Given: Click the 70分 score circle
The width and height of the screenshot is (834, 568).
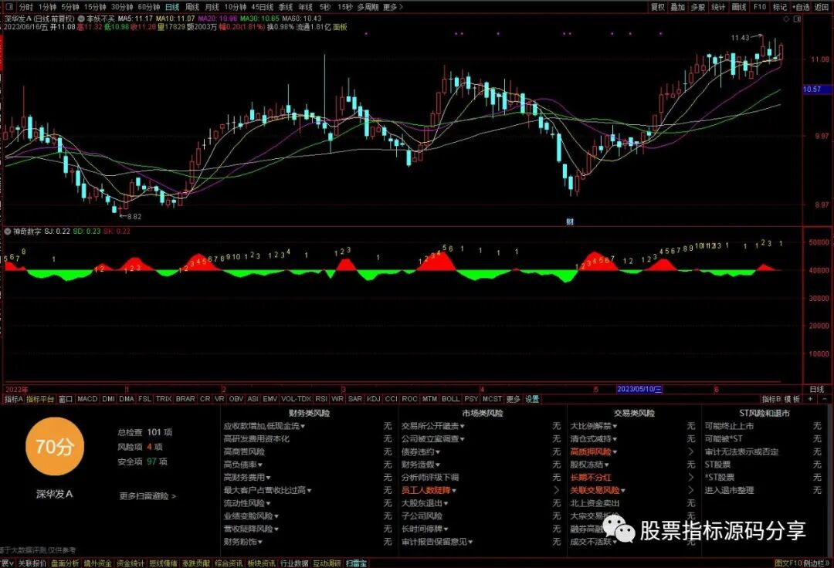Looking at the screenshot, I should coord(54,446).
